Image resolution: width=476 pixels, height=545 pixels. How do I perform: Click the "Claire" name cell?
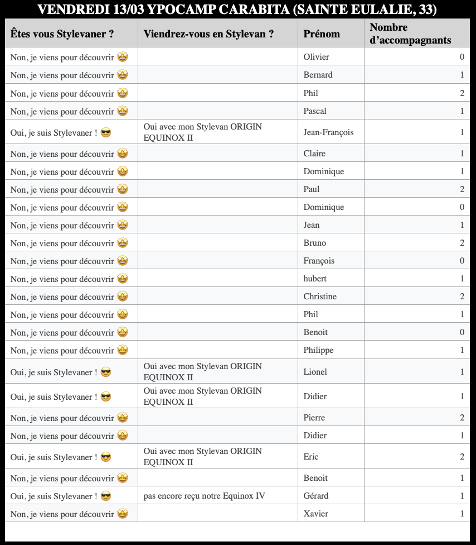(314, 154)
